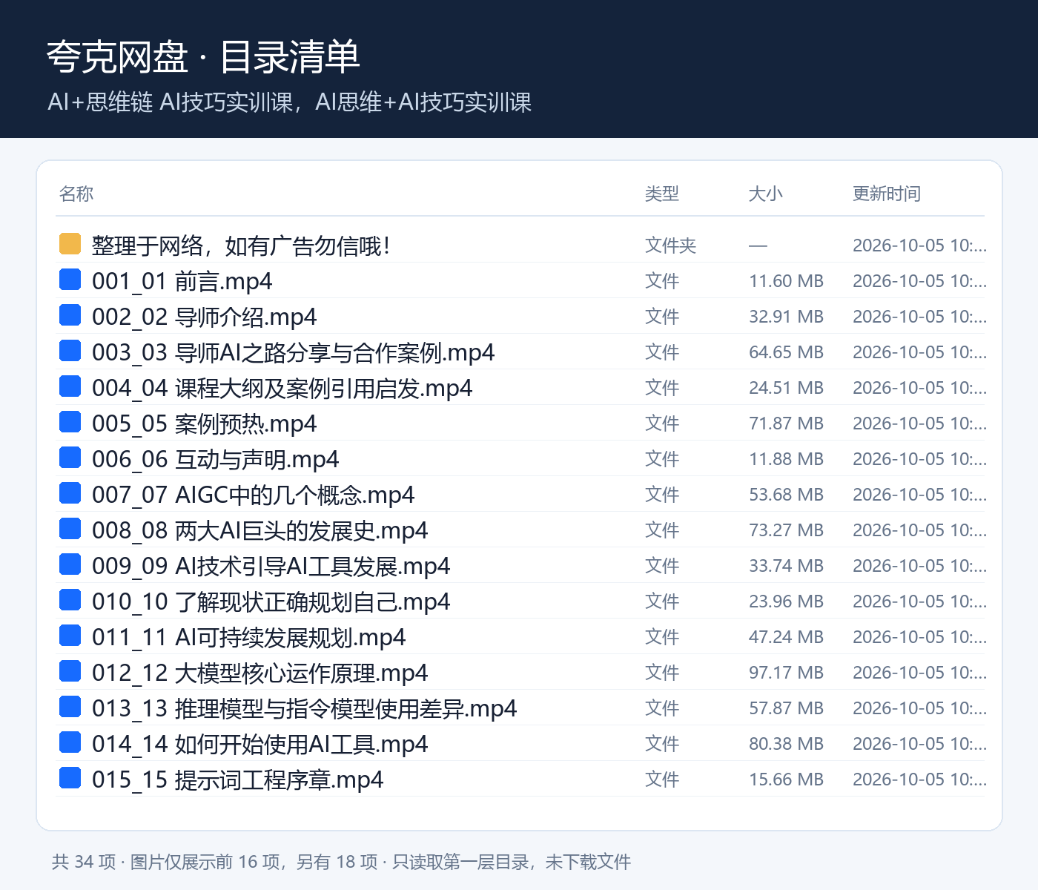
Task: Click the size value 23.96 MB
Action: 787,601
